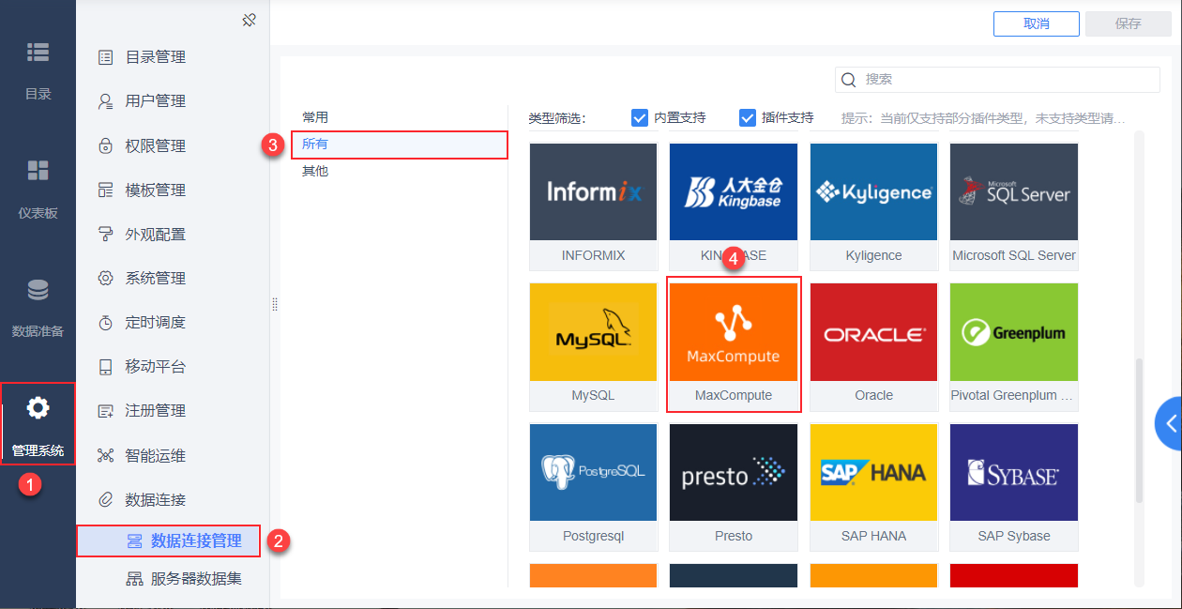Click the 类型筛选 label
Image resolution: width=1182 pixels, height=609 pixels.
[x=557, y=118]
